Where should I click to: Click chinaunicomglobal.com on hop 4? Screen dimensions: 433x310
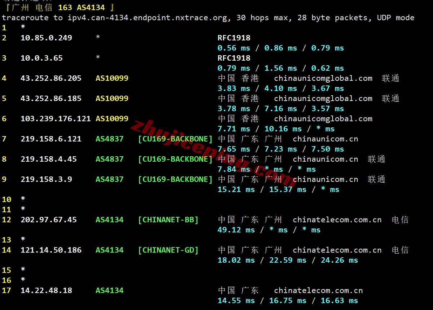323,78
